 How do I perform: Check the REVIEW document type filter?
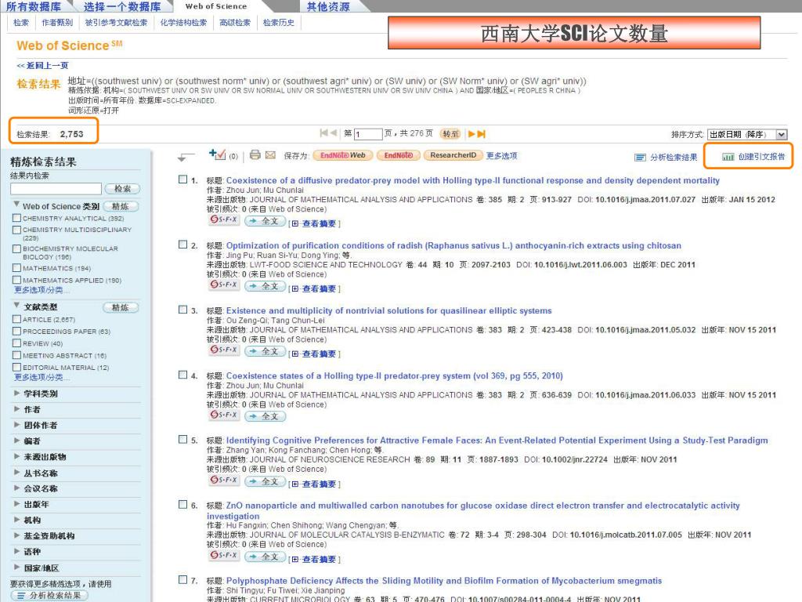[17, 343]
